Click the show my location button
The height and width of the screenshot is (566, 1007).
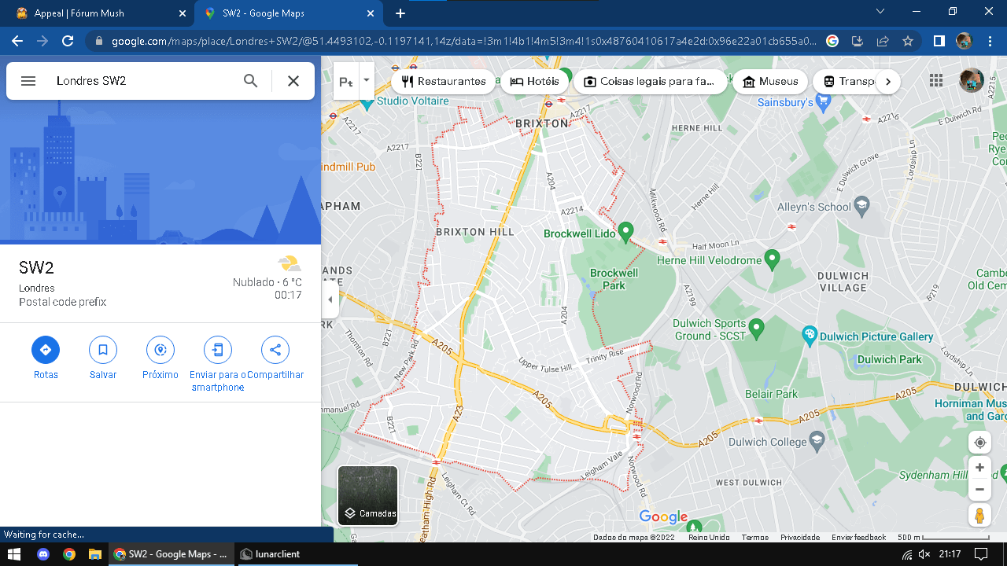pos(979,443)
